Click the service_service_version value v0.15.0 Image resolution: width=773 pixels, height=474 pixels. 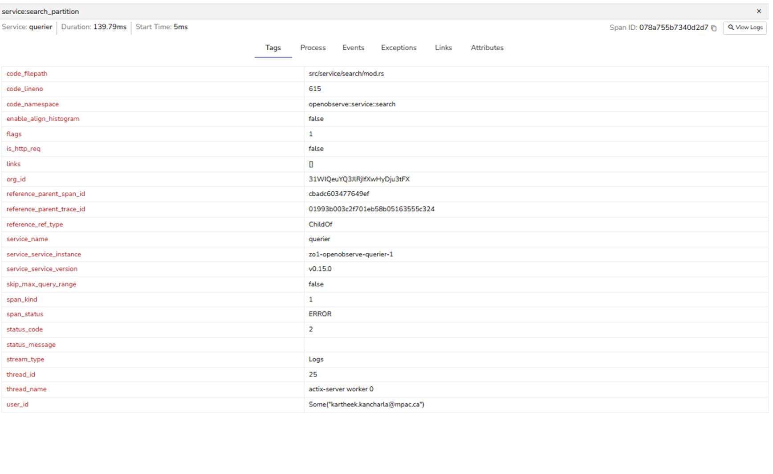[x=320, y=269]
